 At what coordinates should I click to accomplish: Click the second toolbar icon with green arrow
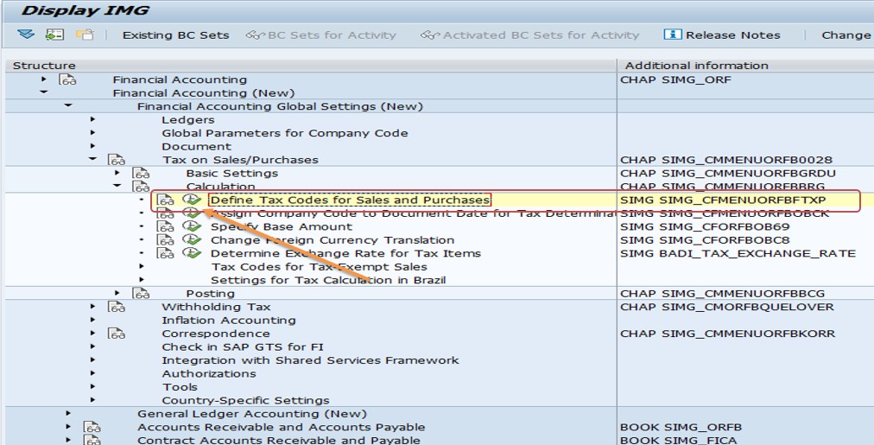55,35
